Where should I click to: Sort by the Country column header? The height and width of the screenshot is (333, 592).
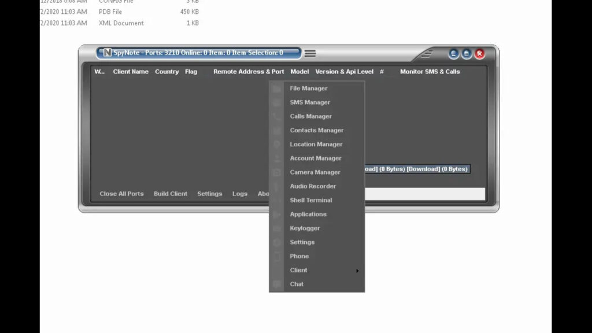(167, 72)
